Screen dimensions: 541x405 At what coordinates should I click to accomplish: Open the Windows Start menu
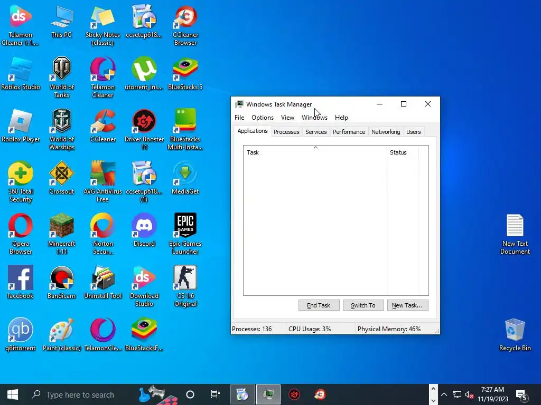(13, 394)
